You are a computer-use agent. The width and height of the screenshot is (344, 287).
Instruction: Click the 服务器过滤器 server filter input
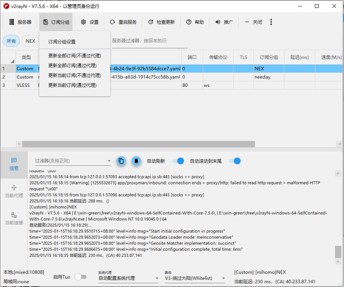[149, 41]
